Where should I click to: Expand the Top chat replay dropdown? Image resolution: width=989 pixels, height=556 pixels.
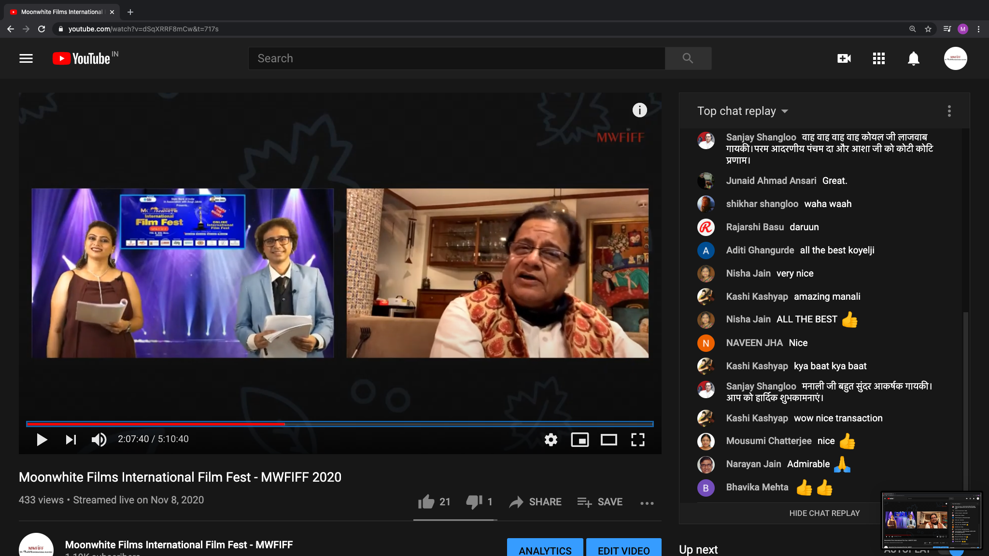743,111
